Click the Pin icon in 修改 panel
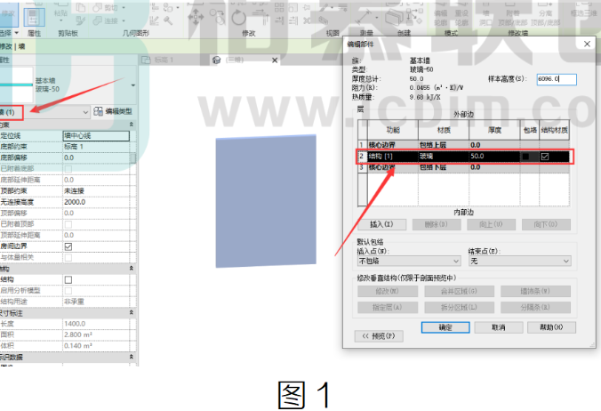 [x=307, y=8]
